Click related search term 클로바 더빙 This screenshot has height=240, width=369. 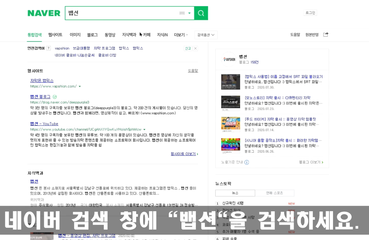(x=107, y=55)
